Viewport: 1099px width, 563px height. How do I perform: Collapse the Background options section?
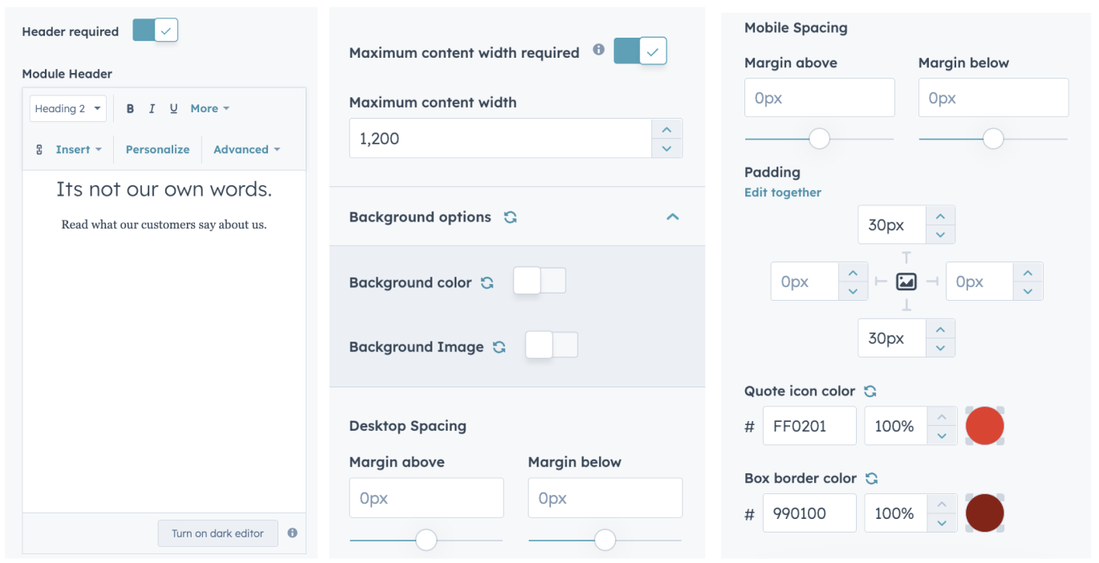tap(672, 217)
